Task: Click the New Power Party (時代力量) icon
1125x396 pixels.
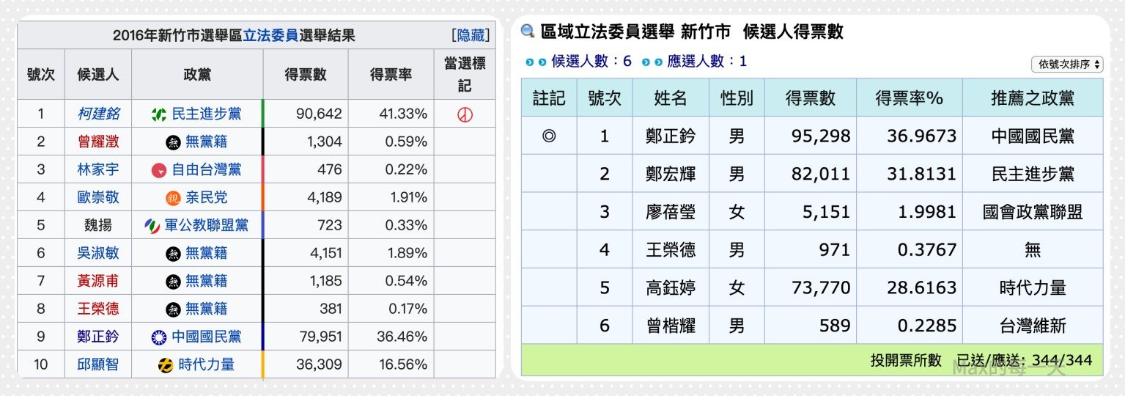Action: tap(166, 364)
